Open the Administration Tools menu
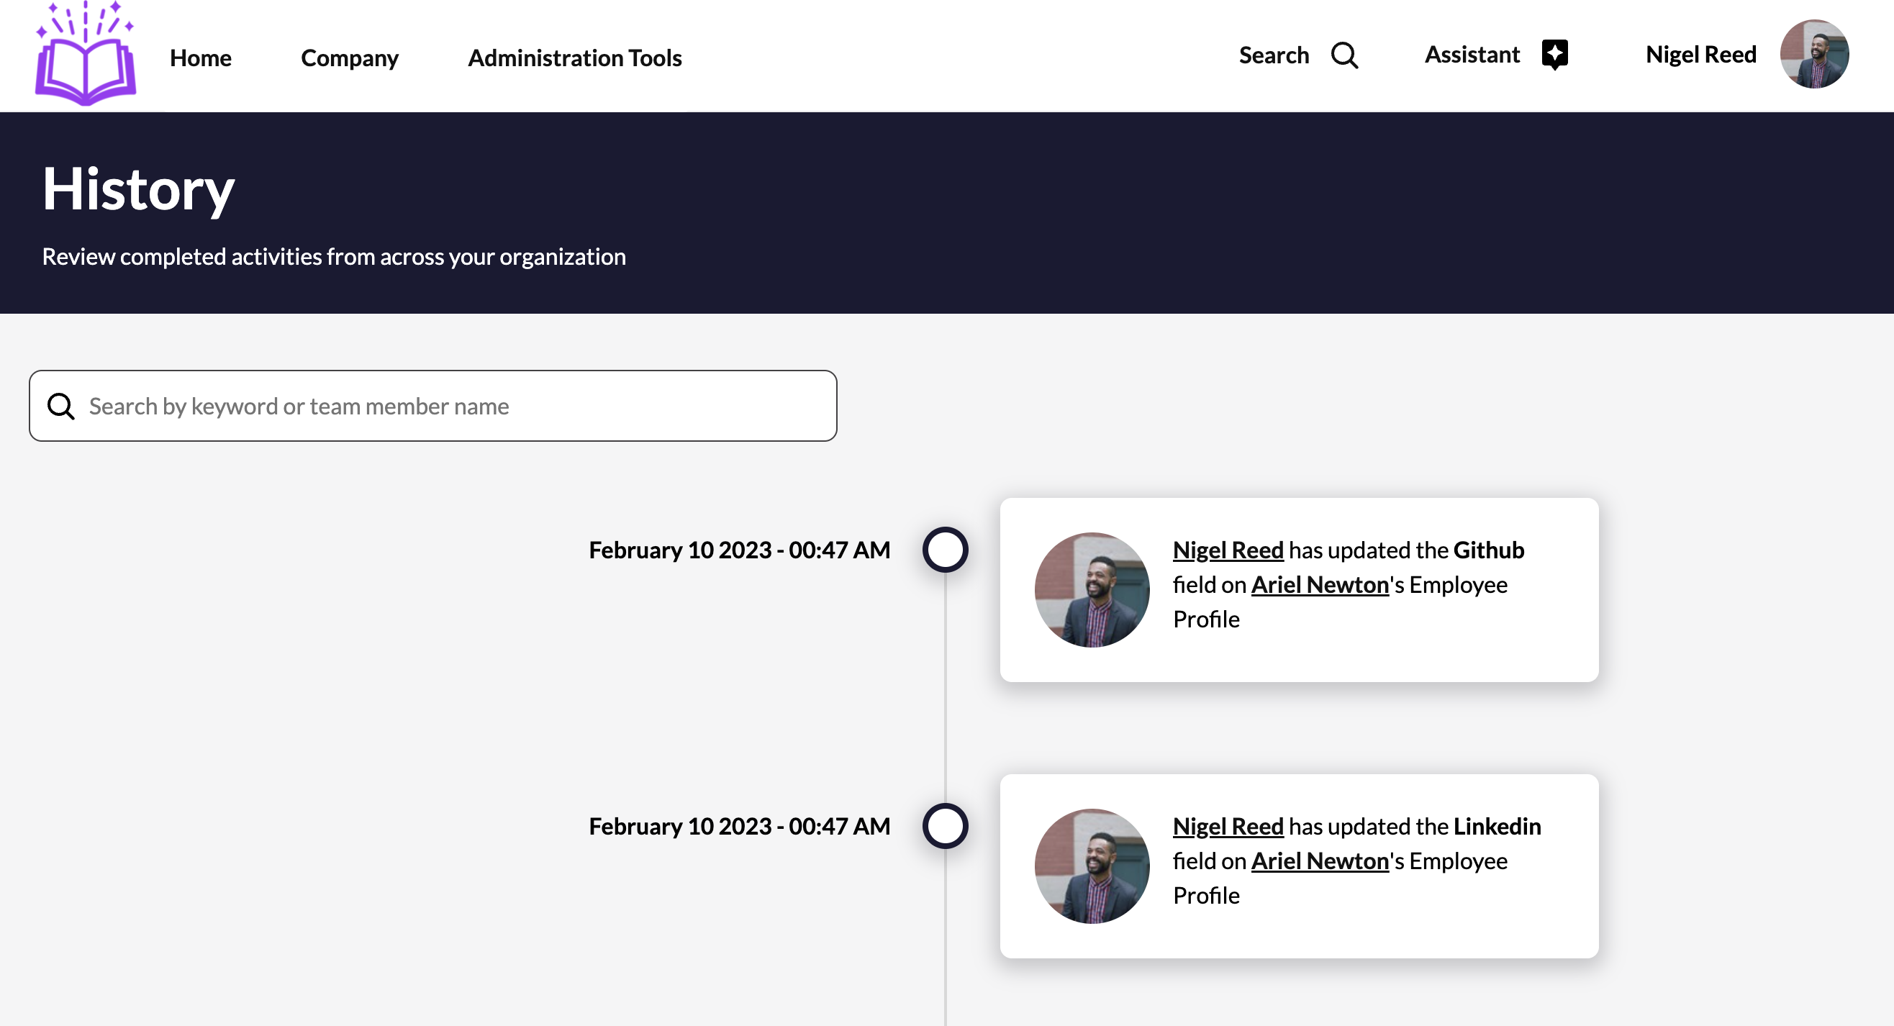The image size is (1894, 1026). [574, 58]
